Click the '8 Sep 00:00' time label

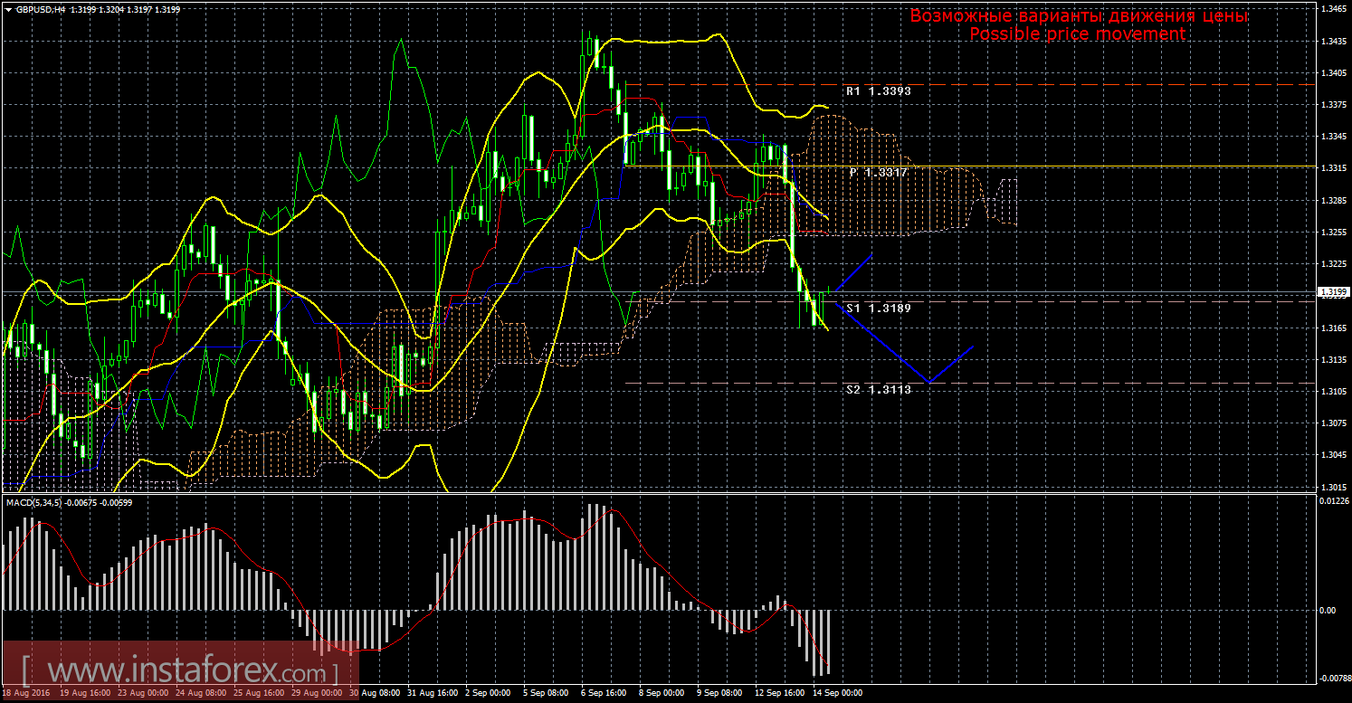point(663,693)
